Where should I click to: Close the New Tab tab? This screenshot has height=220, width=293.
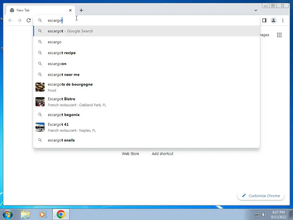click(x=70, y=10)
